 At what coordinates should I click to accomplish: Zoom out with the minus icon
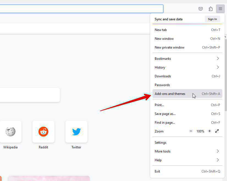(x=191, y=131)
